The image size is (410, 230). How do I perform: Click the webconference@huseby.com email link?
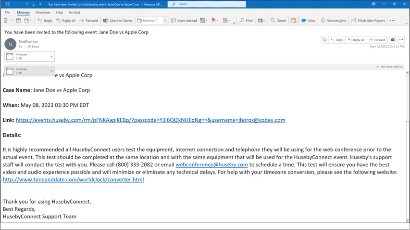click(x=211, y=164)
